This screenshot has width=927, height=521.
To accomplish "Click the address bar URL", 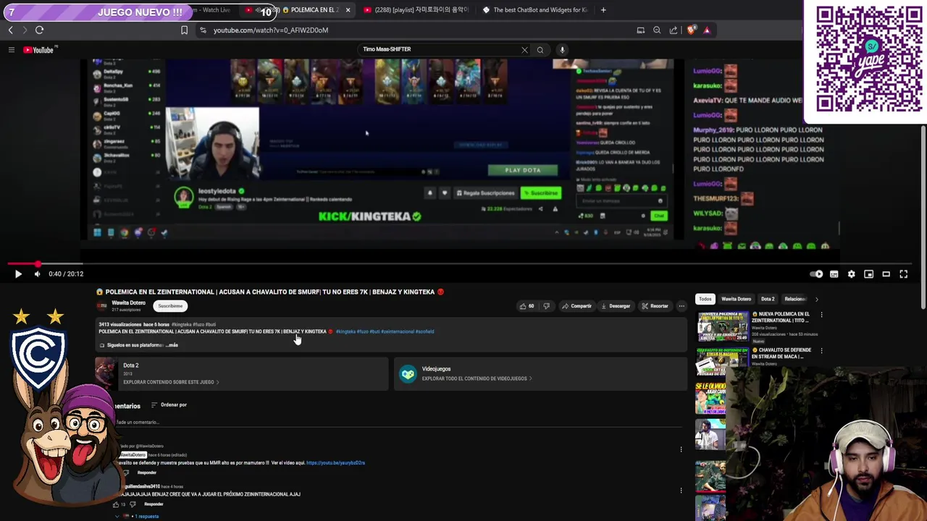I will coord(271,30).
